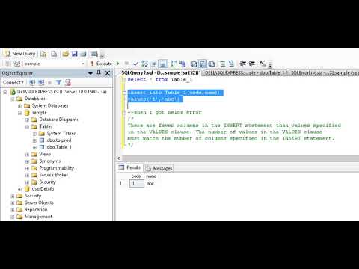Click the Open File folder icon
Image resolution: width=359 pixels, height=269 pixels.
[66, 54]
